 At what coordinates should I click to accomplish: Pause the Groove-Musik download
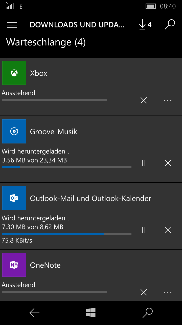tap(144, 163)
